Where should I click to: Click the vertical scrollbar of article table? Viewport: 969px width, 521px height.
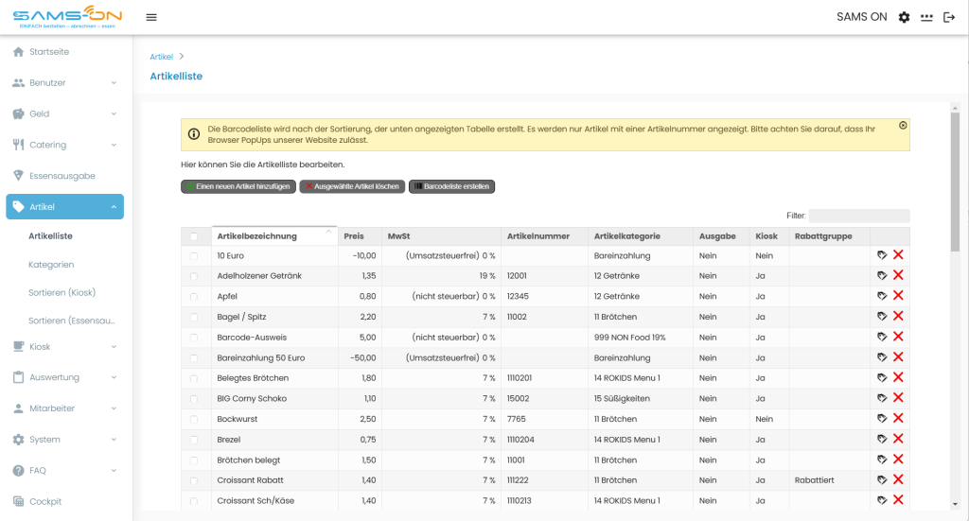[x=955, y=182]
